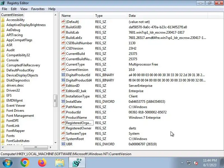Select the CurrentBuild value name

75,54
